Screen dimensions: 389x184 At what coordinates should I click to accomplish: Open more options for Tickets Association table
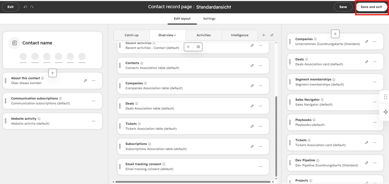click(x=260, y=127)
